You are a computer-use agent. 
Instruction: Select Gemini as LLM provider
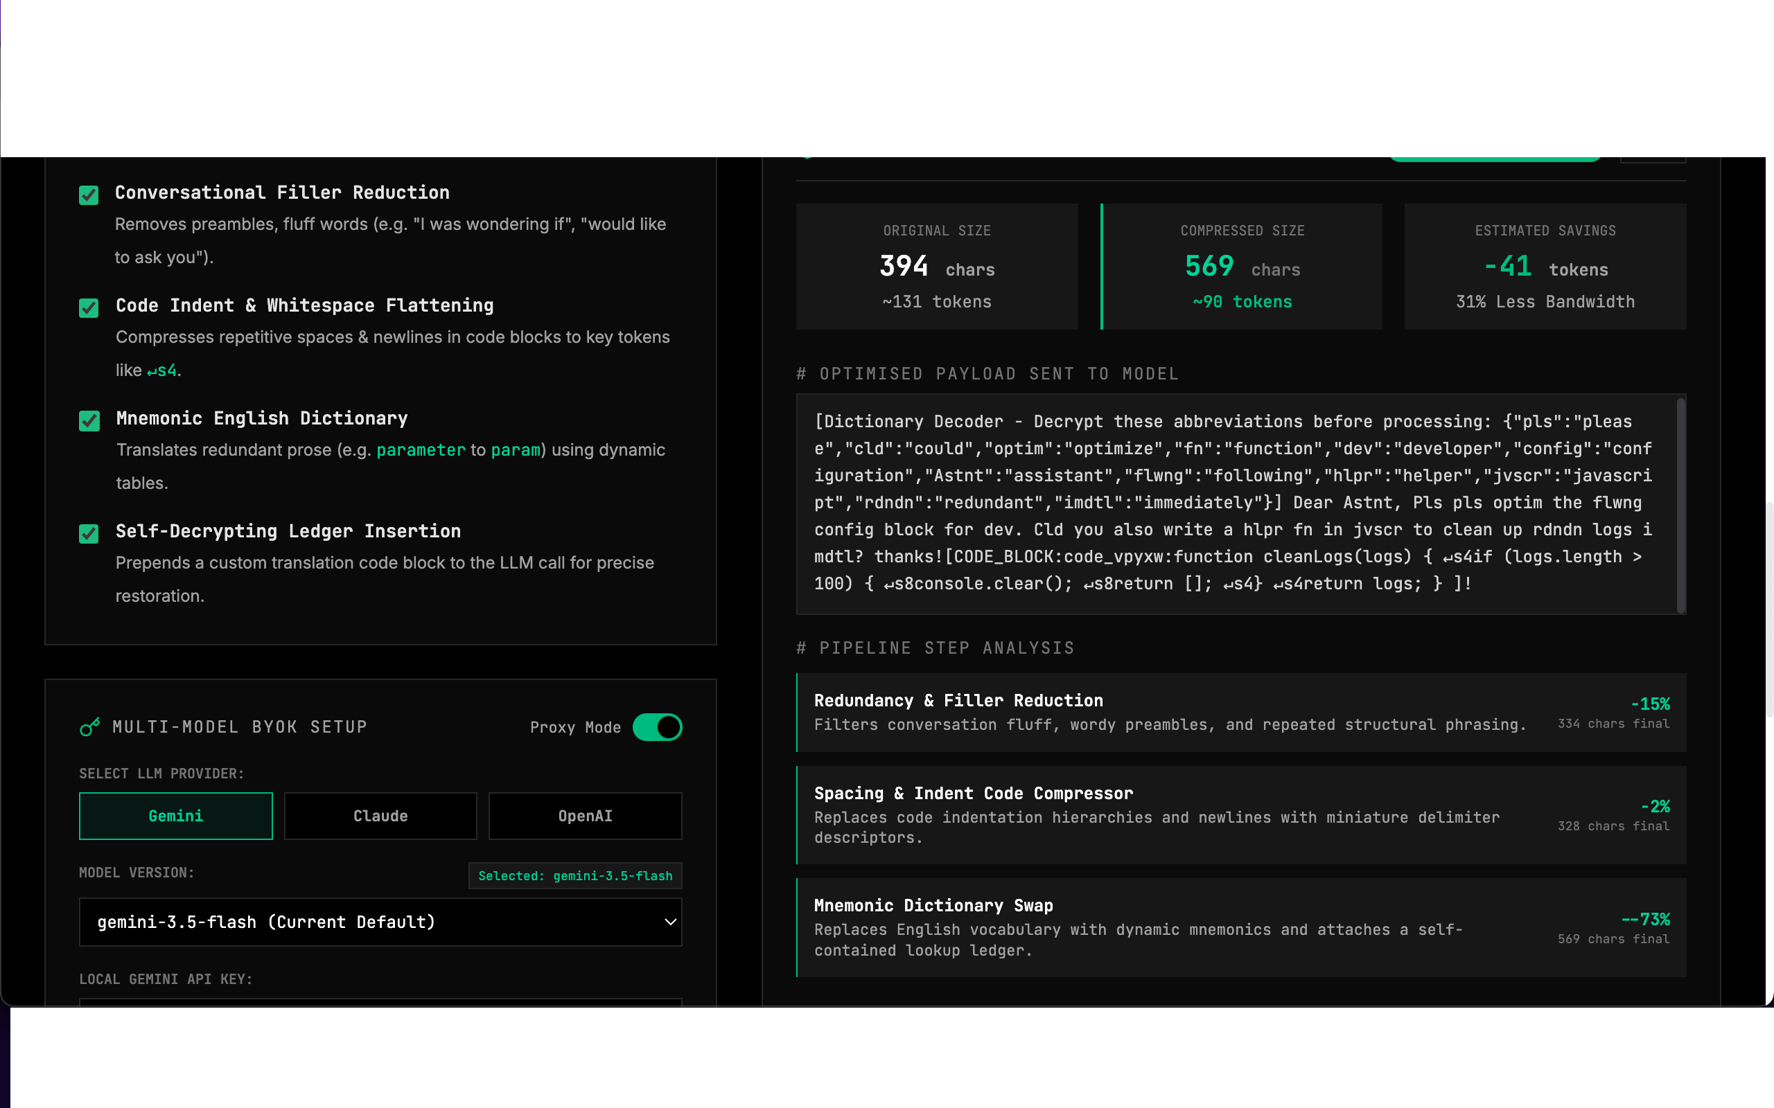click(x=176, y=816)
